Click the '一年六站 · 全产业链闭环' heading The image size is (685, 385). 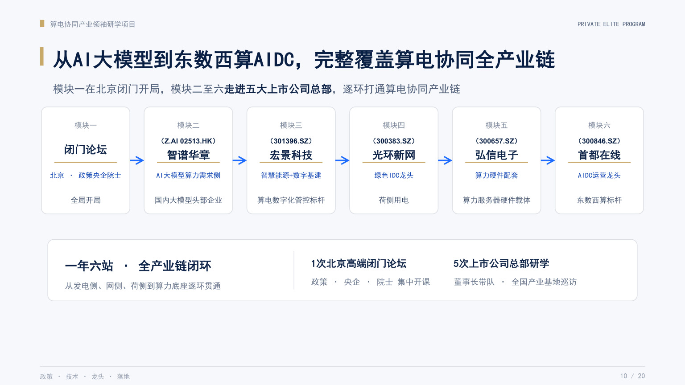[x=138, y=266]
